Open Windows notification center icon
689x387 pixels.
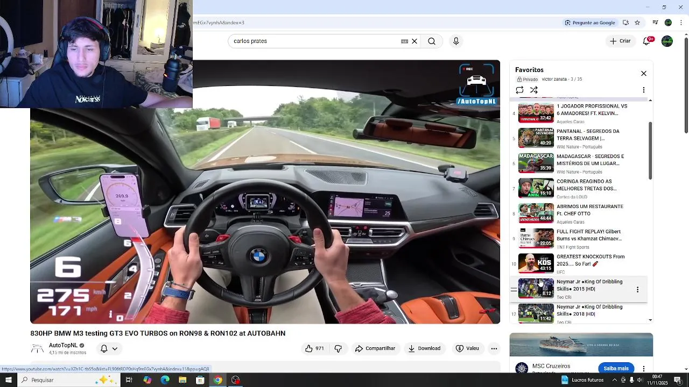coord(678,380)
